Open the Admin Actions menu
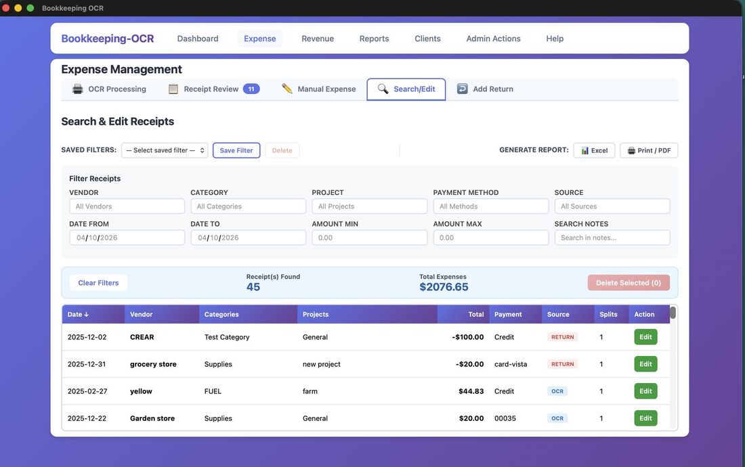 492,39
